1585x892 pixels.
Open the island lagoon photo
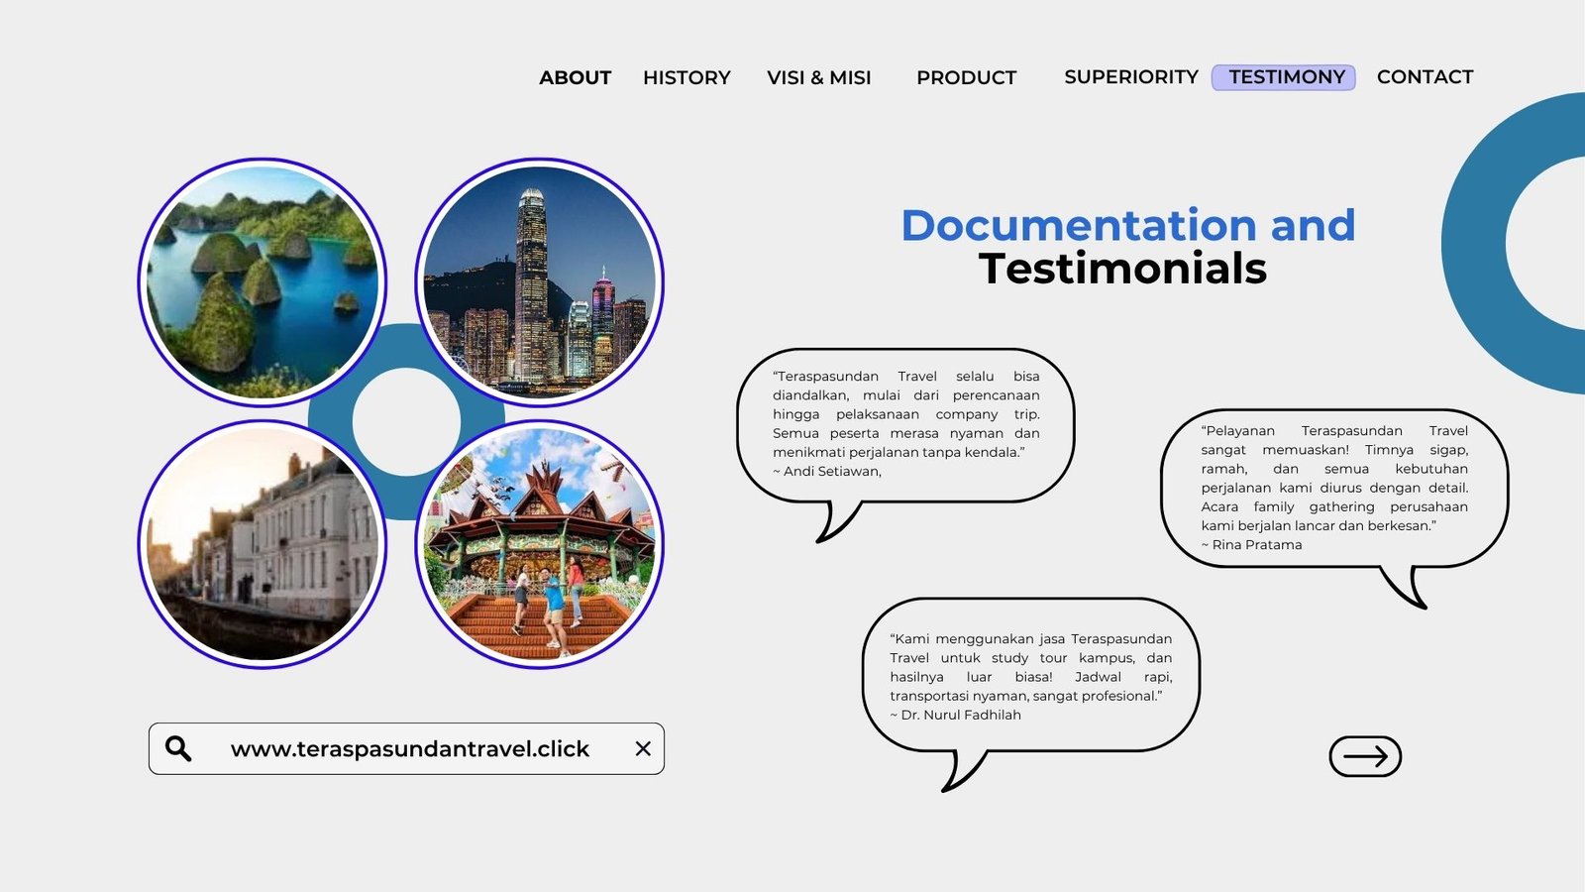click(263, 282)
